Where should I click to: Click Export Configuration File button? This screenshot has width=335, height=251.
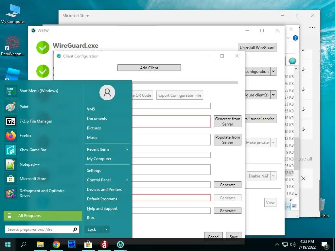[x=180, y=95]
